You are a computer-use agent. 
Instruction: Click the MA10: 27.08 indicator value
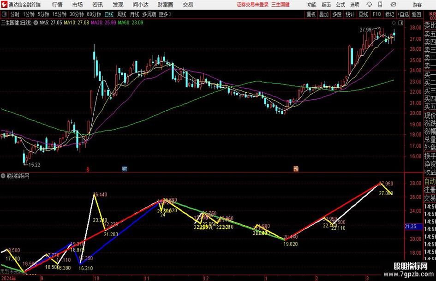click(x=77, y=23)
